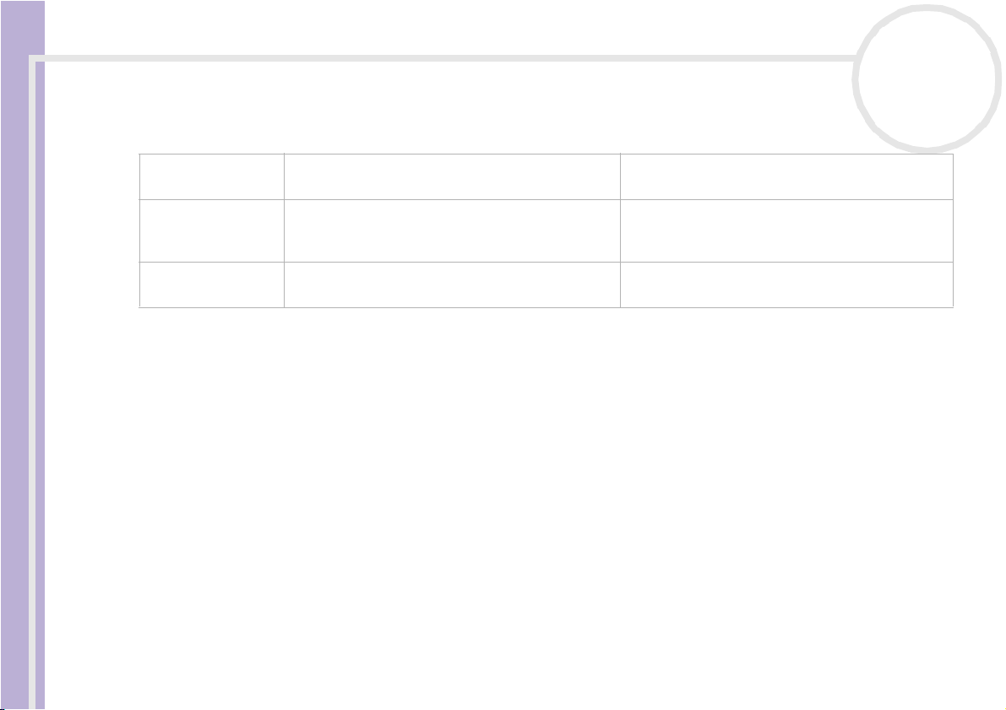Click the divider between first and second columns
Viewport: 1006px width, 710px height.
tap(284, 230)
